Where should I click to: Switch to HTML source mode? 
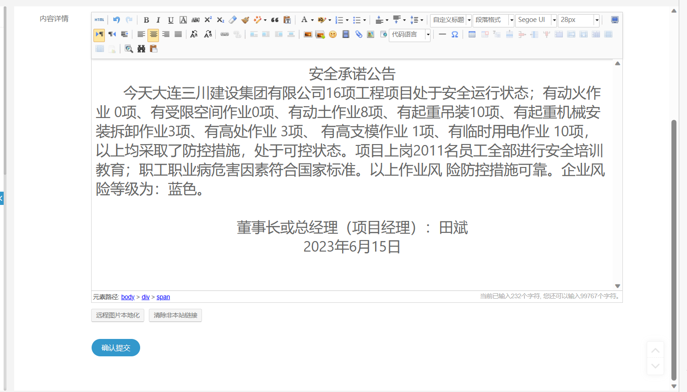pyautogui.click(x=99, y=20)
